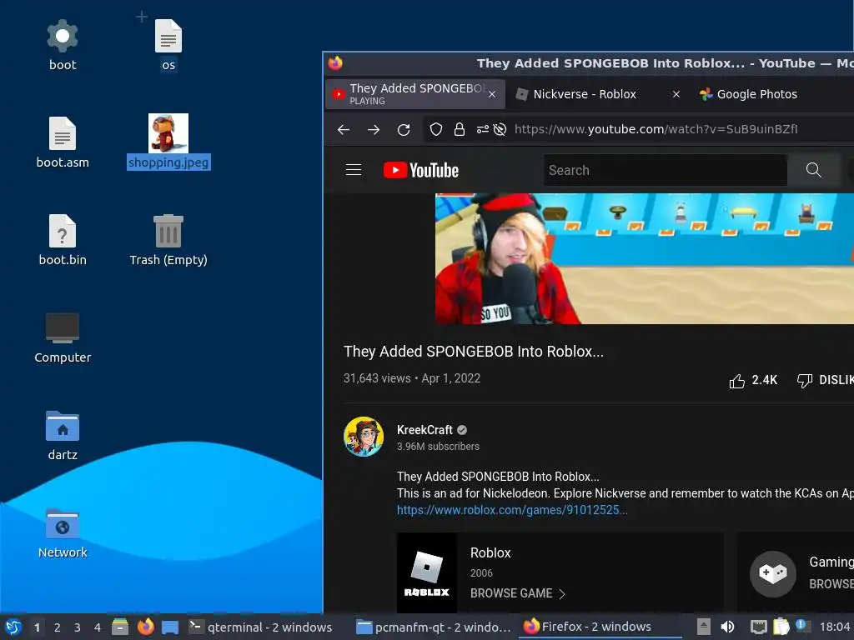The height and width of the screenshot is (640, 854).
Task: Open the tracking protection shield icon
Action: coord(435,129)
